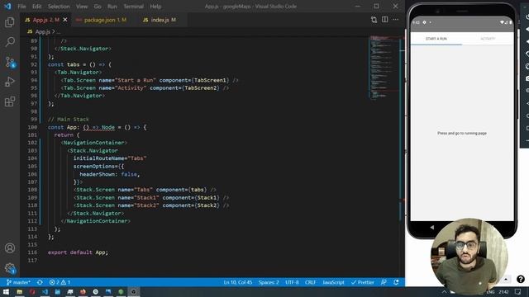
Task: Open the Extensions view
Action: tap(10, 101)
